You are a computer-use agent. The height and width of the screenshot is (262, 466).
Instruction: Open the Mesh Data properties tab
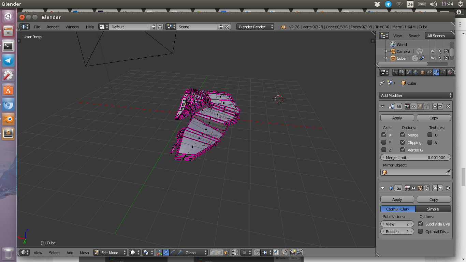(443, 72)
